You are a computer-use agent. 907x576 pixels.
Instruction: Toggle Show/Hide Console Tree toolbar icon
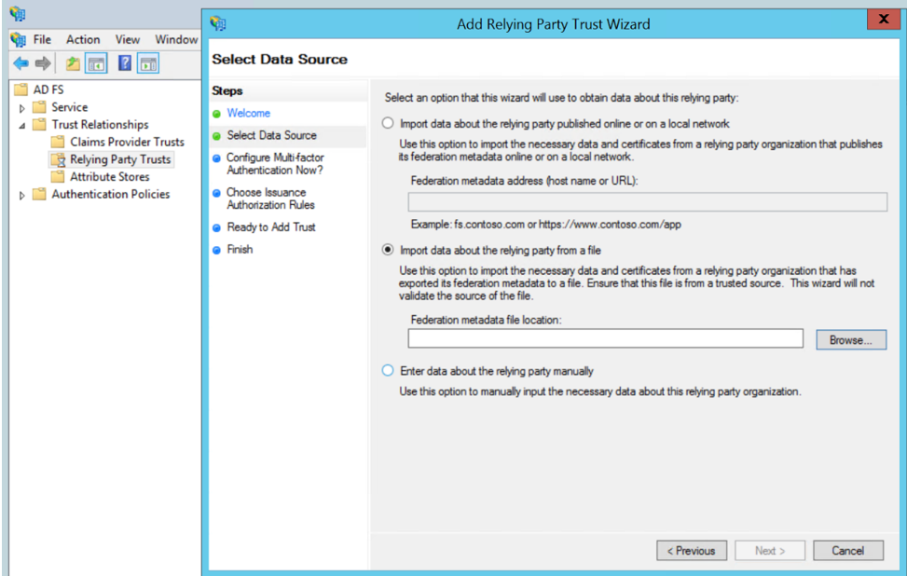(x=96, y=63)
